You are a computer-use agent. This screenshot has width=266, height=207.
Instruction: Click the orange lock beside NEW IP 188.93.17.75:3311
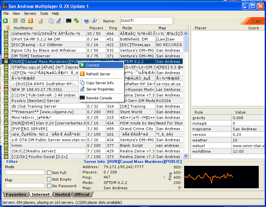pyautogui.click(x=6, y=89)
